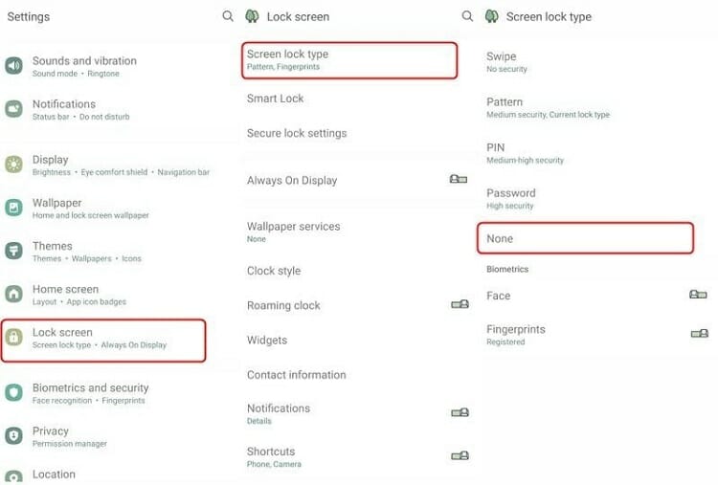Open the Display brightness icon
This screenshot has width=718, height=485.
tap(13, 165)
